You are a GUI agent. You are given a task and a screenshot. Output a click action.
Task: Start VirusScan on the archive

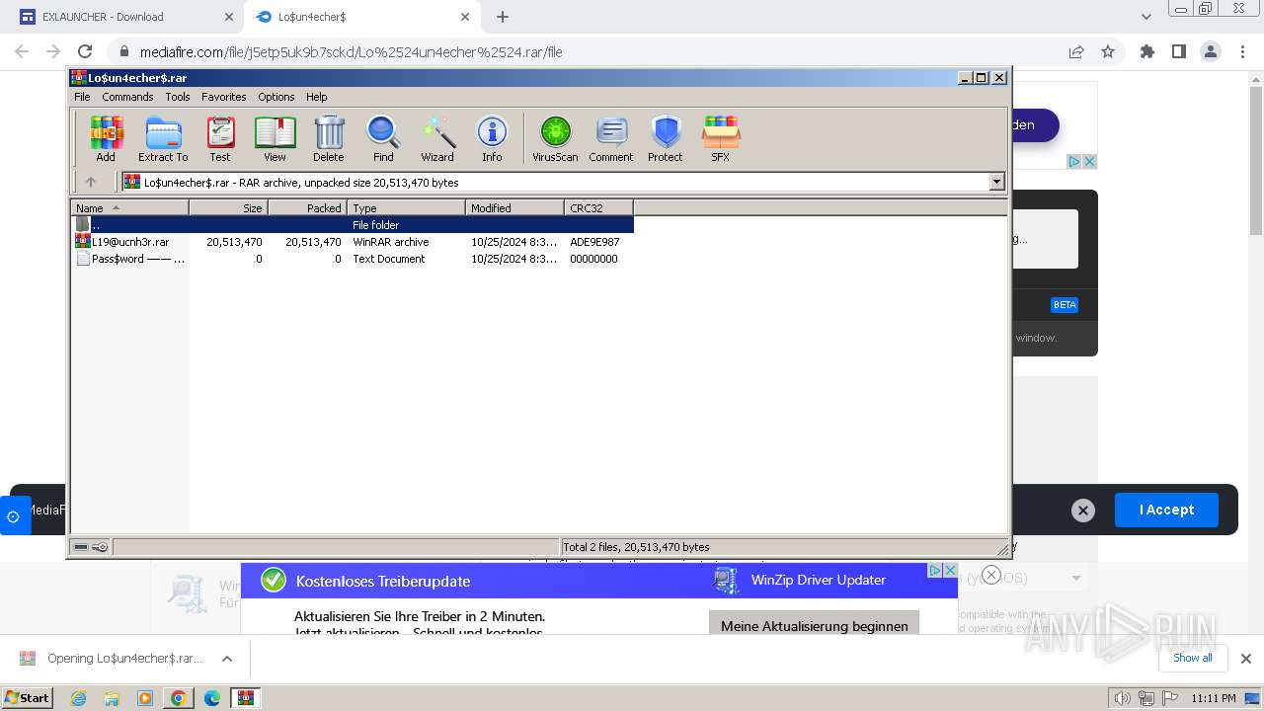[x=555, y=139]
